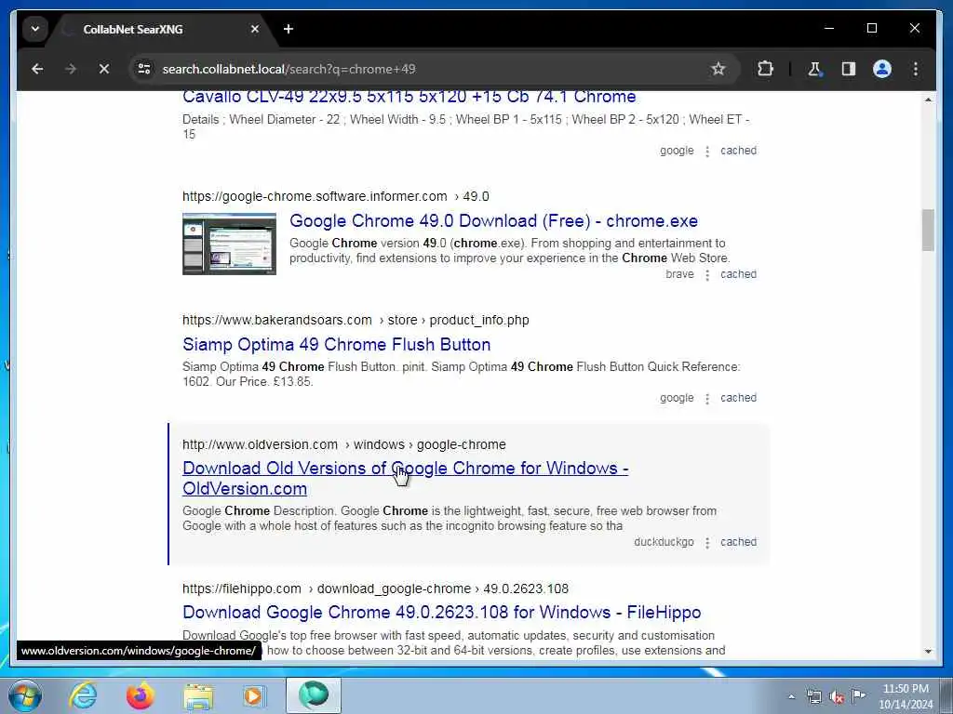Image resolution: width=953 pixels, height=714 pixels.
Task: Open cached link for Siamp Optima result
Action: [738, 398]
